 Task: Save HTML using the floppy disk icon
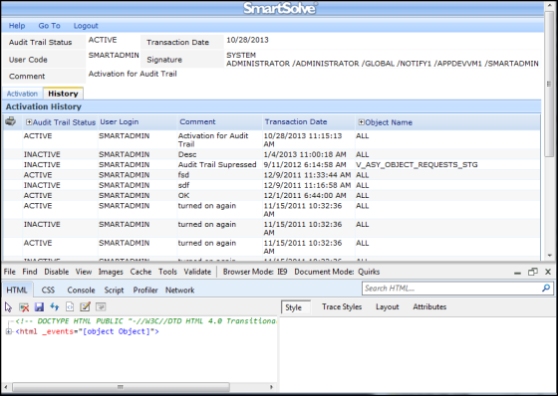pos(39,307)
